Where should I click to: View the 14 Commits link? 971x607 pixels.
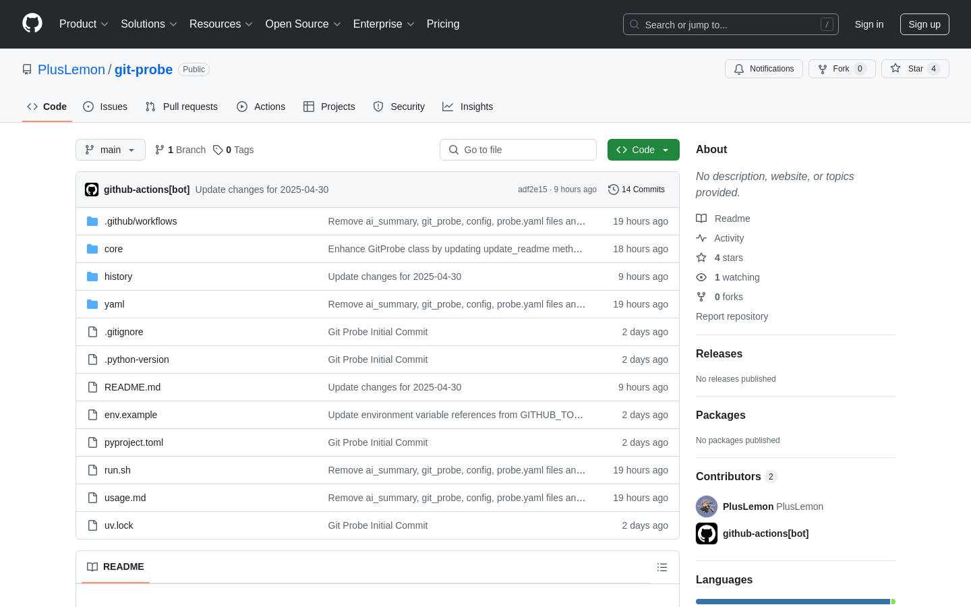click(637, 190)
